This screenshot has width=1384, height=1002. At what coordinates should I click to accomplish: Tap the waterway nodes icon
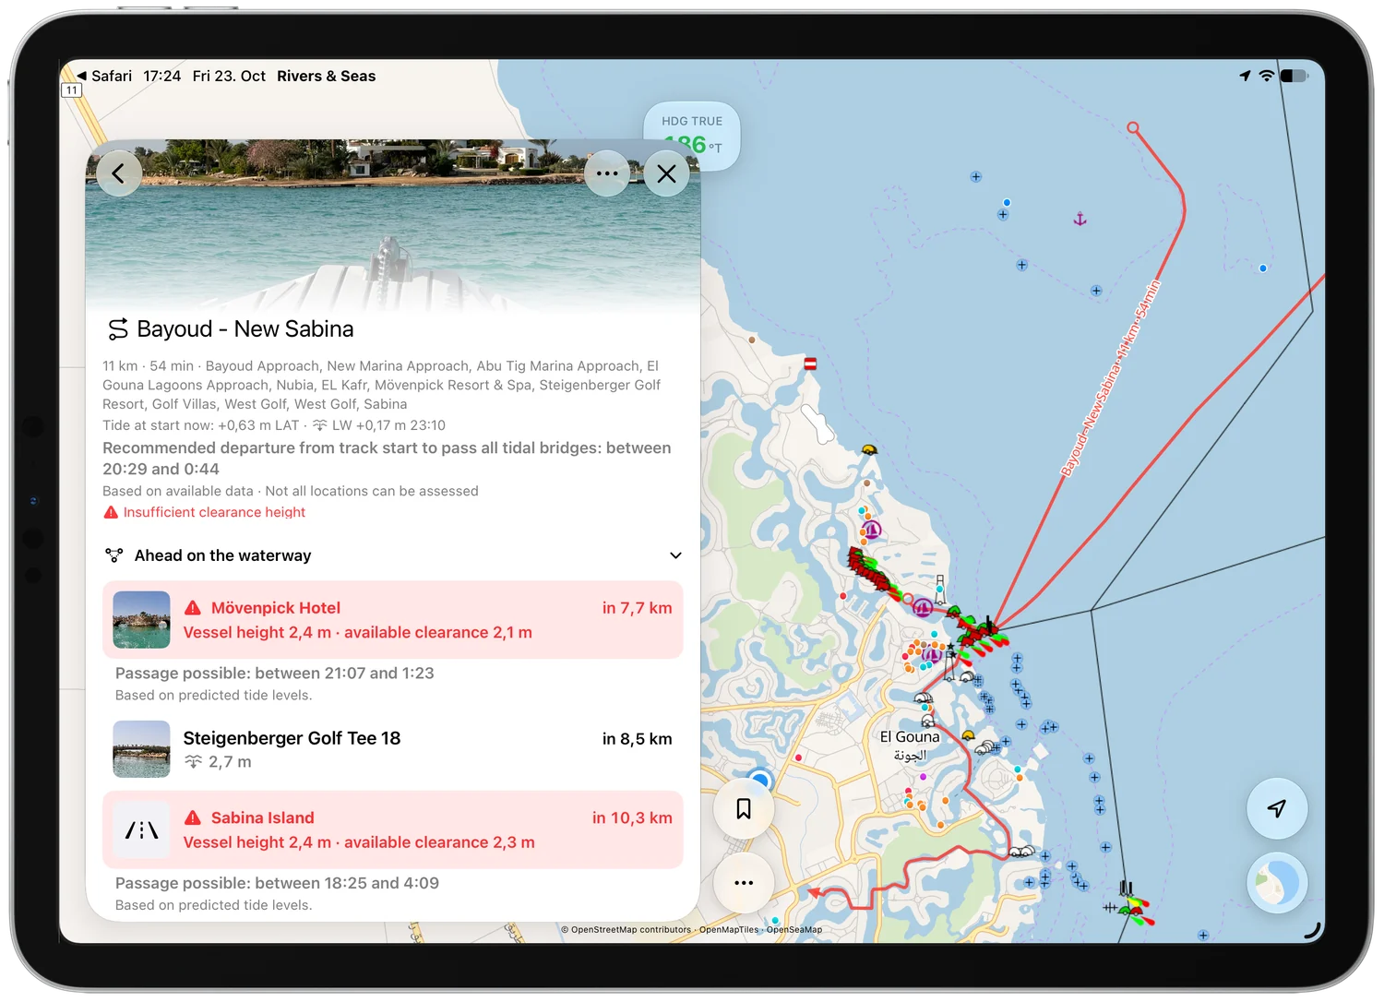coord(114,555)
